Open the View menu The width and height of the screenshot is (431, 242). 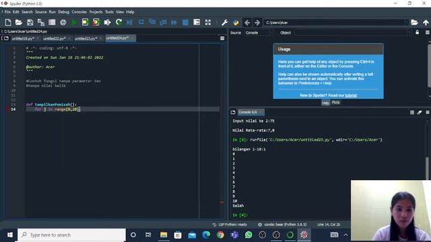tap(120, 12)
